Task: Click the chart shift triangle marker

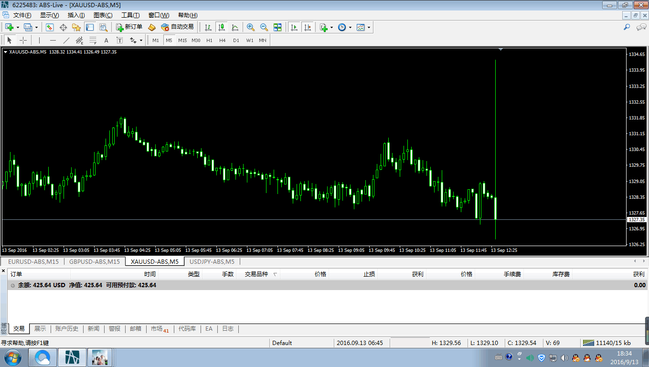Action: click(500, 49)
